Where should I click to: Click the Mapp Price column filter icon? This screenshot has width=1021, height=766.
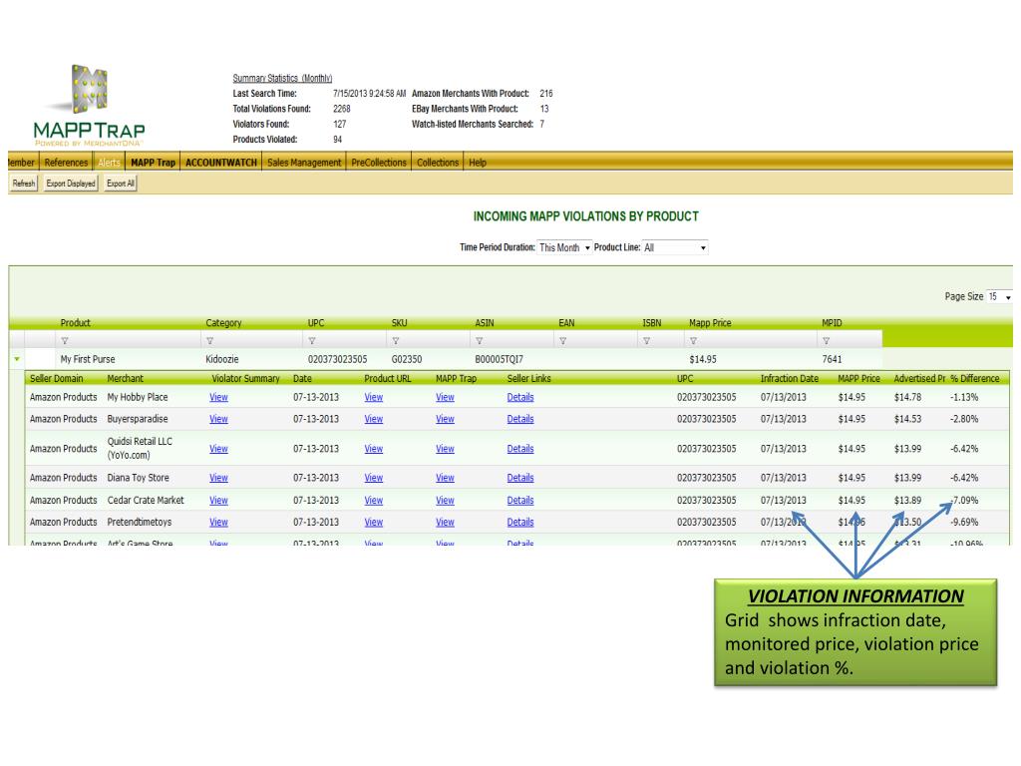pos(694,341)
